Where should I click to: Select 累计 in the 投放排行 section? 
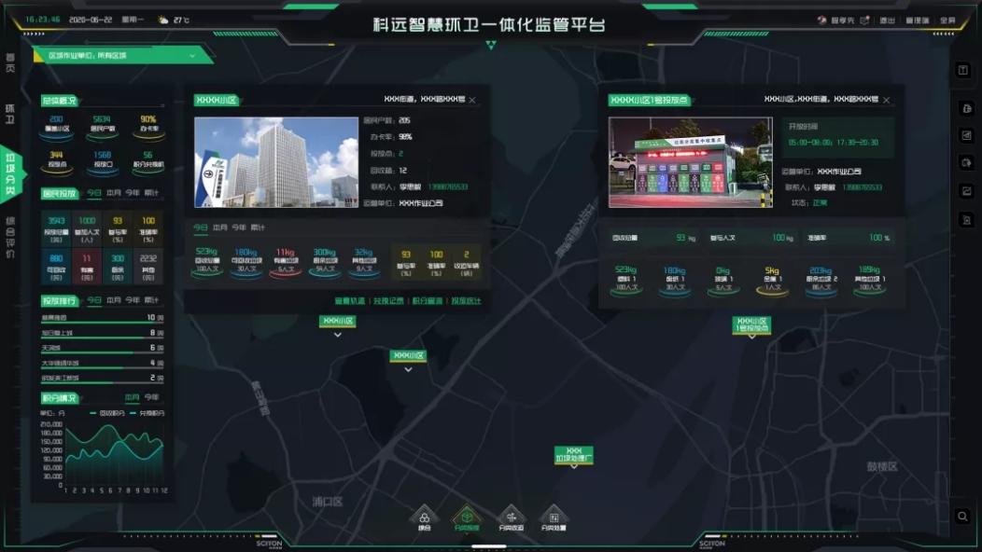(151, 300)
